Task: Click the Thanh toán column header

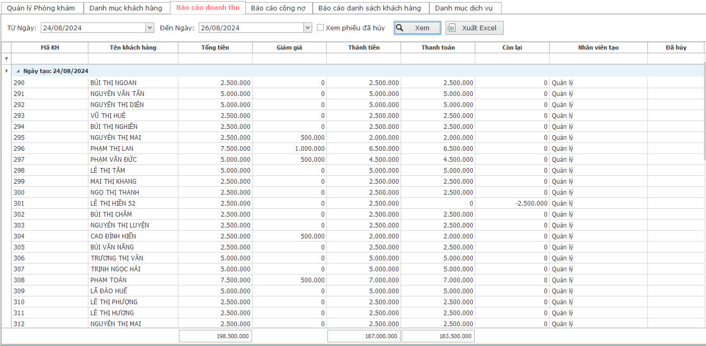Action: (438, 47)
